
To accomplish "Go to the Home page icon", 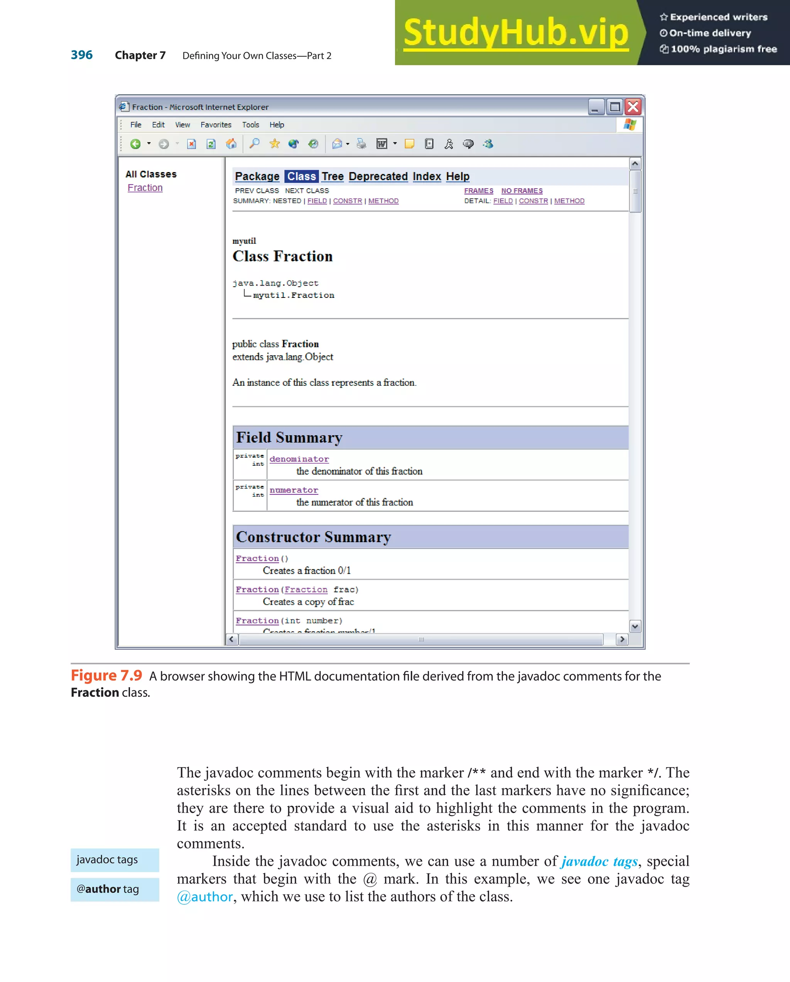I will (231, 144).
